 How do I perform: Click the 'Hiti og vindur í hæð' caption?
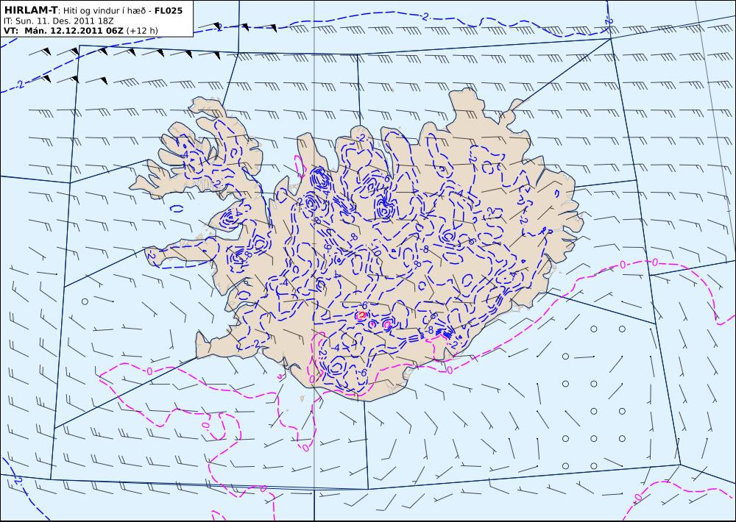pyautogui.click(x=104, y=11)
